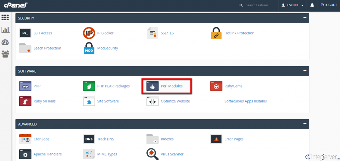Open the Optimize Website compress icon
This screenshot has width=340, height=161.
pos(152,101)
